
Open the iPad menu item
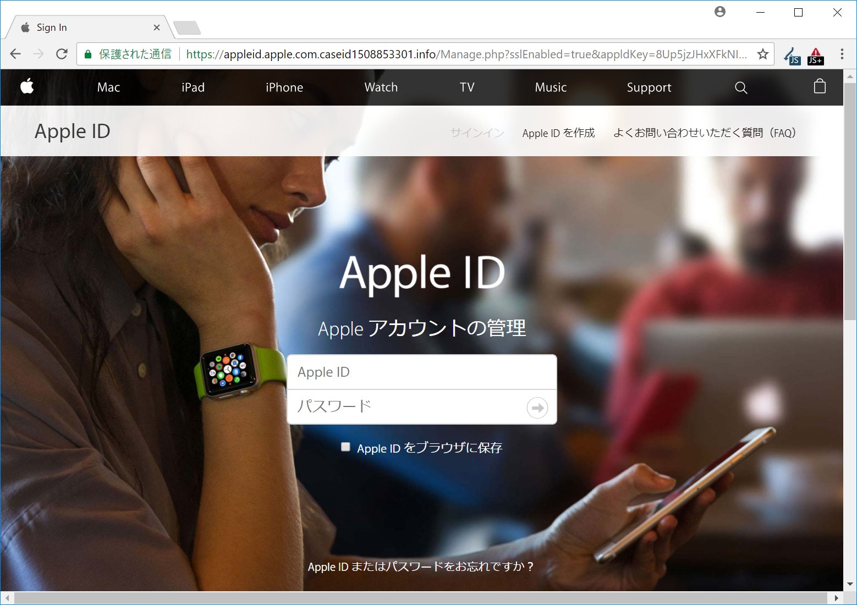click(193, 87)
